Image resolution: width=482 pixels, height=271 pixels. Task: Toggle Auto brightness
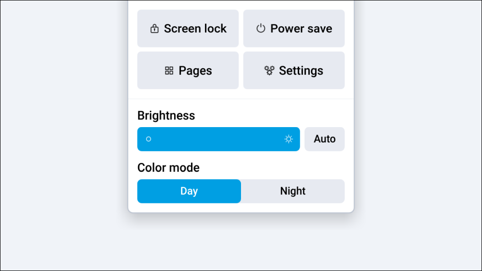click(325, 139)
